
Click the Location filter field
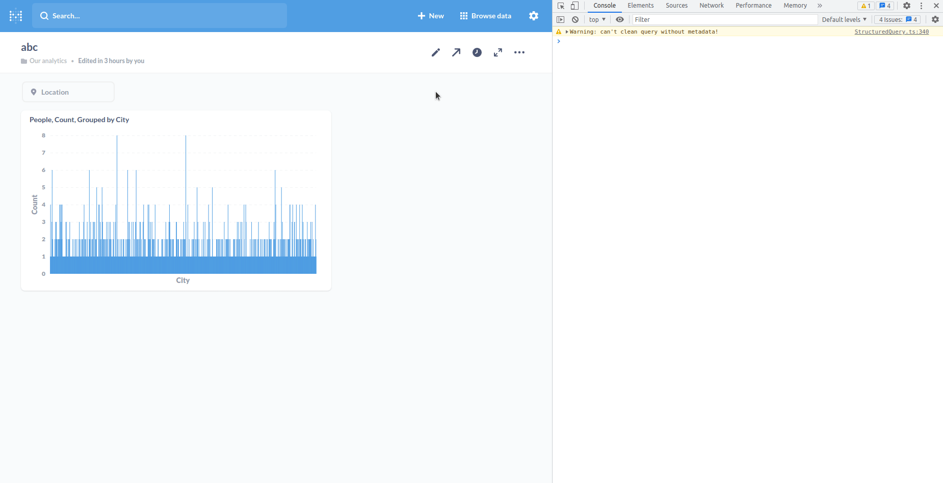click(68, 92)
